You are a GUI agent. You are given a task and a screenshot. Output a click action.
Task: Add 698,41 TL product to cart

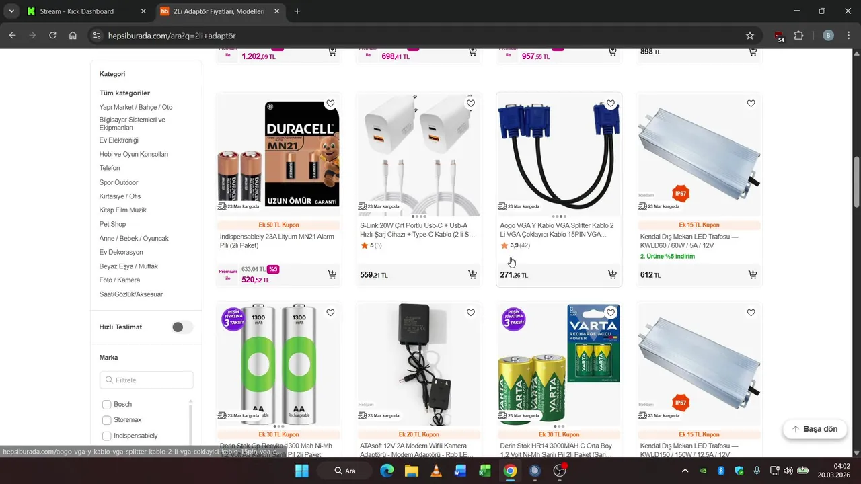[x=472, y=52]
